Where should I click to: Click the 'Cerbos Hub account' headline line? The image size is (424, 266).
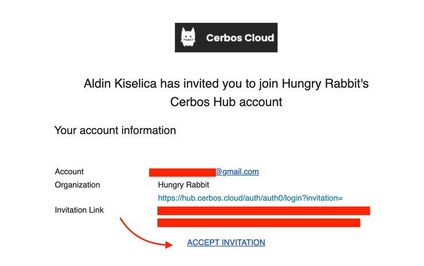226,102
